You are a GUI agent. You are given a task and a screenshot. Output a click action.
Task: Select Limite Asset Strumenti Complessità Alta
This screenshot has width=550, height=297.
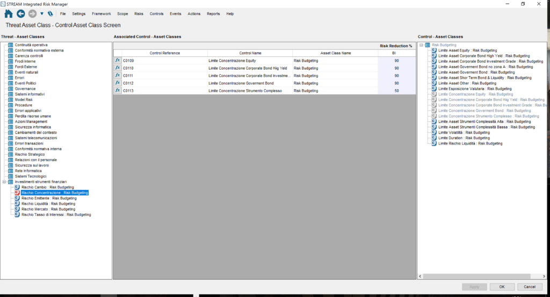tap(484, 122)
